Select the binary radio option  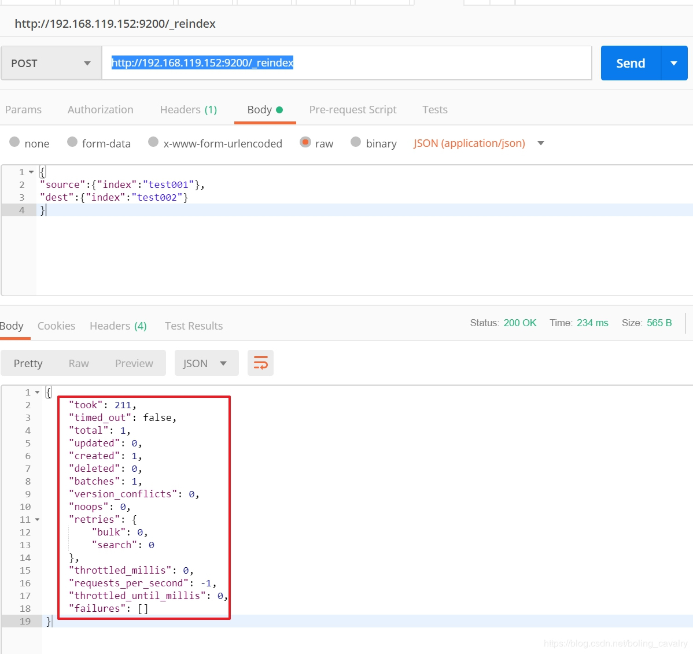[356, 142]
